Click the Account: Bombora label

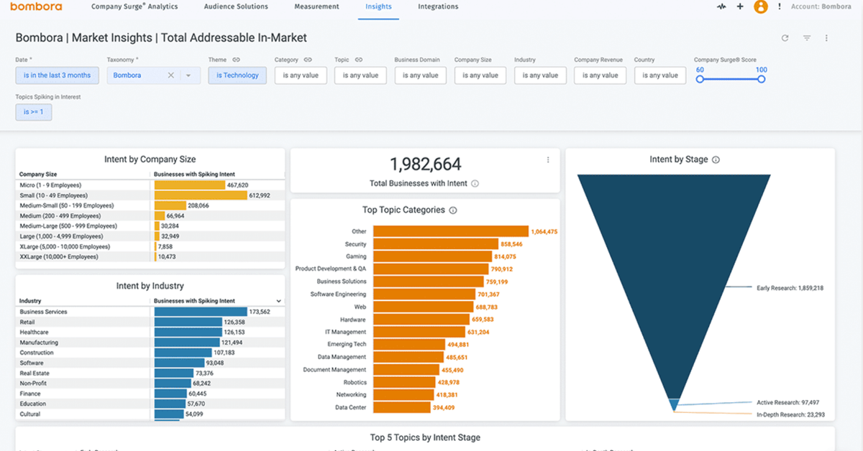tap(821, 6)
